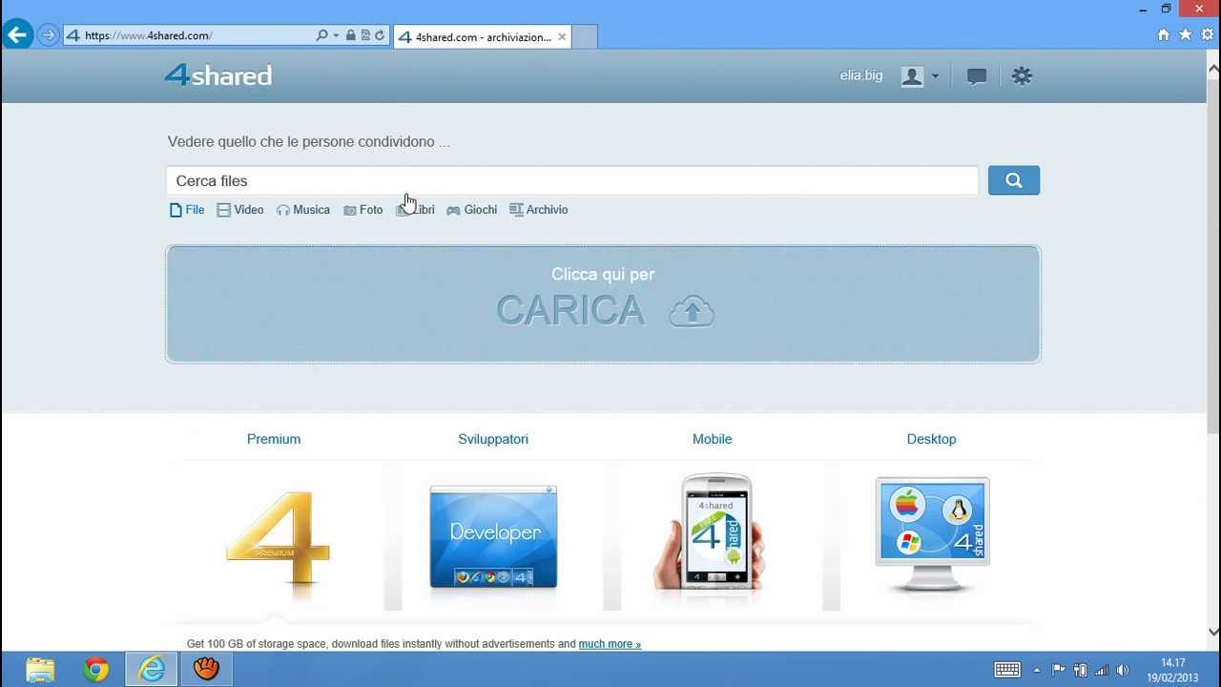1221x687 pixels.
Task: Click the security lock icon in address bar
Action: 350,35
